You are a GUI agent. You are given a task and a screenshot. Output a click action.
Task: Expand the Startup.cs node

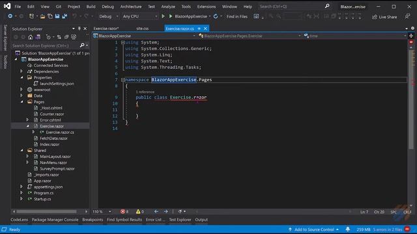point(22,199)
